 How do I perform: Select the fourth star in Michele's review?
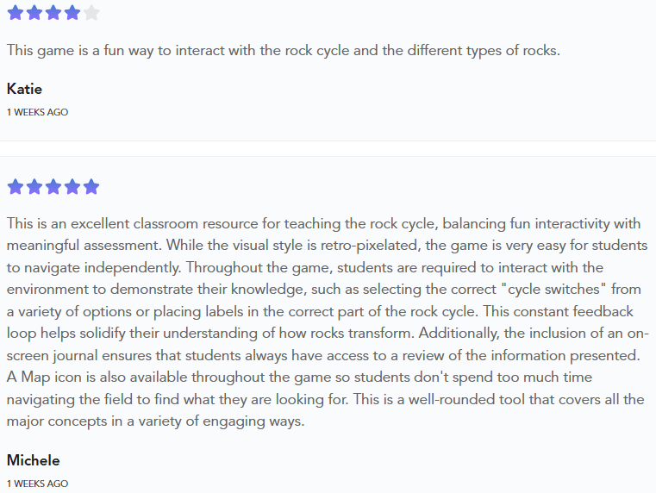coord(72,187)
